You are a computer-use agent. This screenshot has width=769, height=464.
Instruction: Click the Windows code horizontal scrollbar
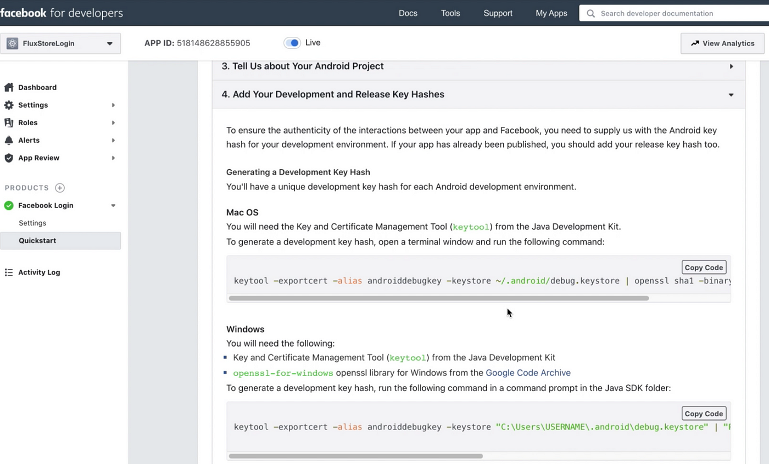(356, 456)
